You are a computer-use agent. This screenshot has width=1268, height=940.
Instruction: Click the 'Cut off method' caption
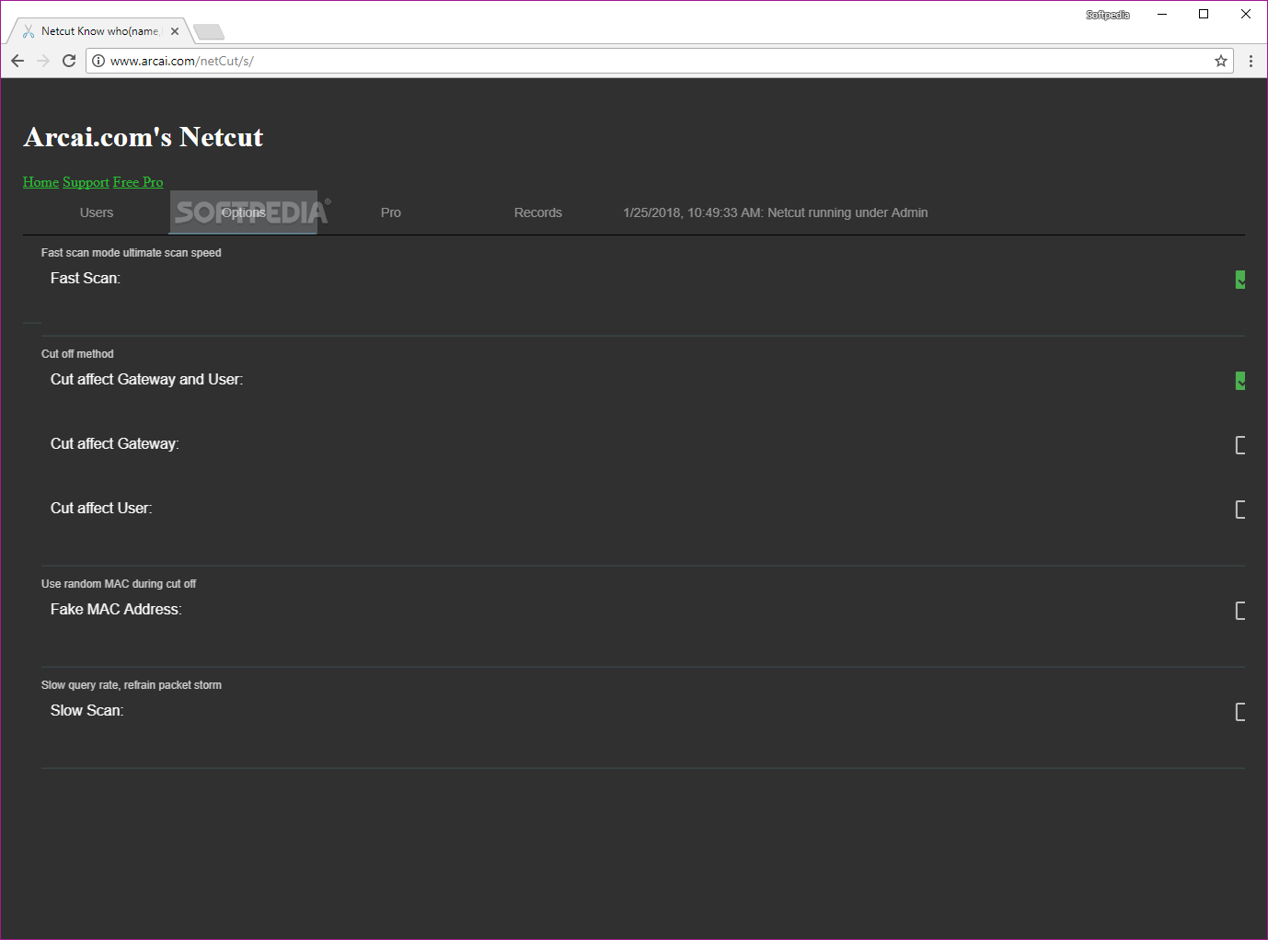pyautogui.click(x=77, y=354)
